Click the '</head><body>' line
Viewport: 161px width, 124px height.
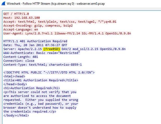click(15, 84)
